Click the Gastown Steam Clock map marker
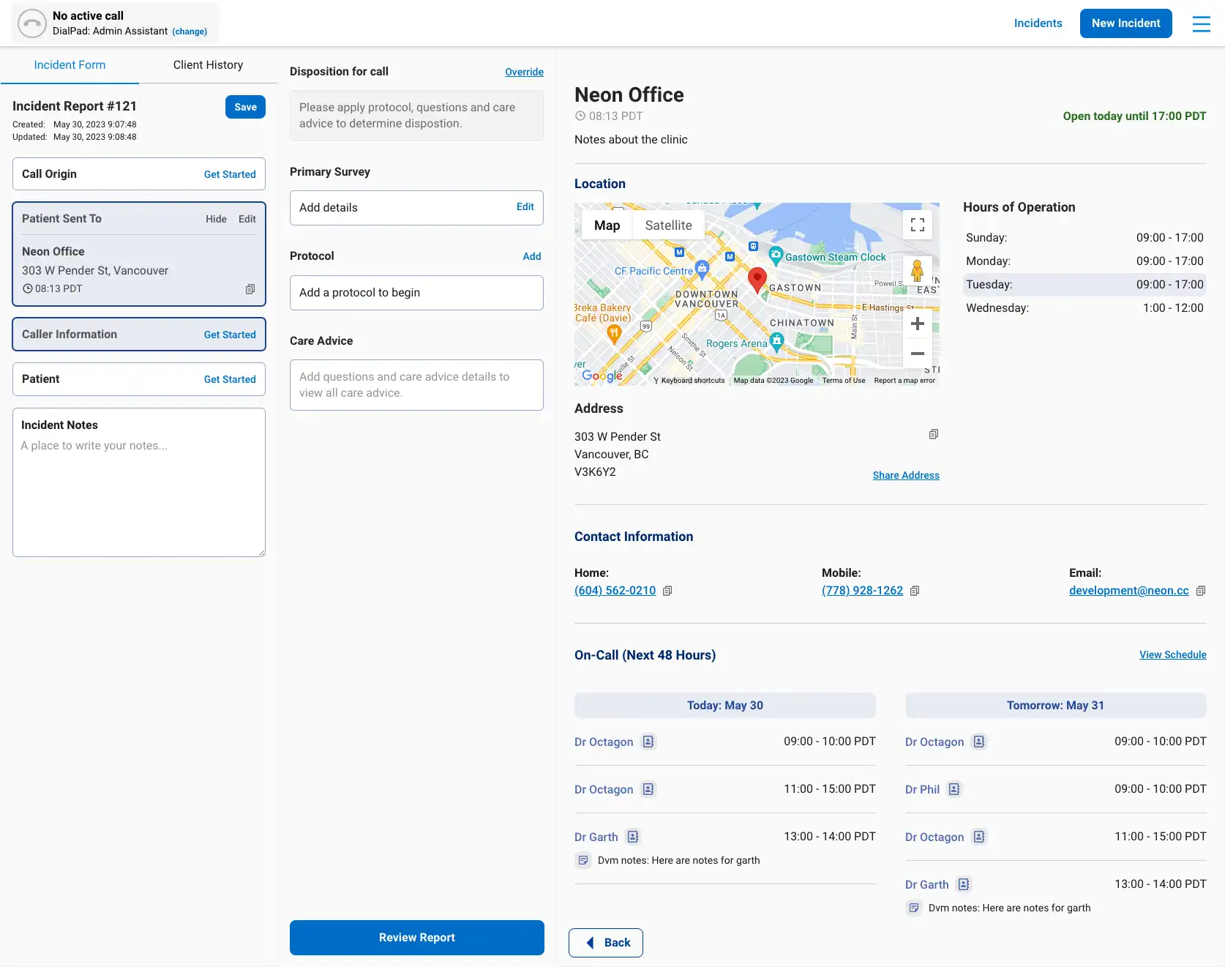Viewport: 1225px width, 967px height. pyautogui.click(x=776, y=256)
